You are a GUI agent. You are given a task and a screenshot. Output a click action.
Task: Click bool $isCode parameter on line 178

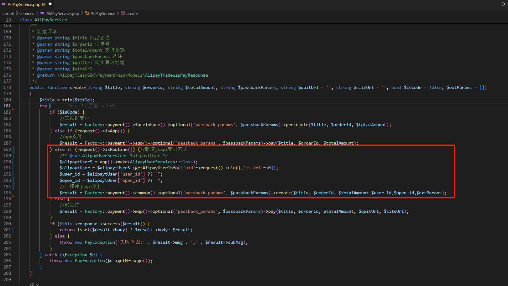click(x=406, y=87)
